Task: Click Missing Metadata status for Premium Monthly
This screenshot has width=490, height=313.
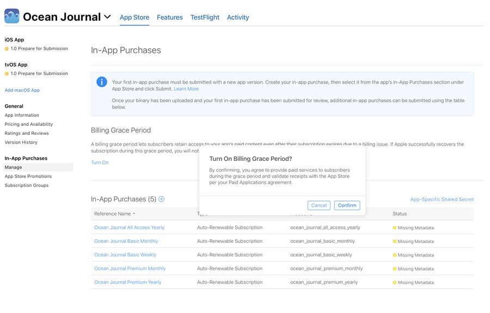Action: [413, 269]
